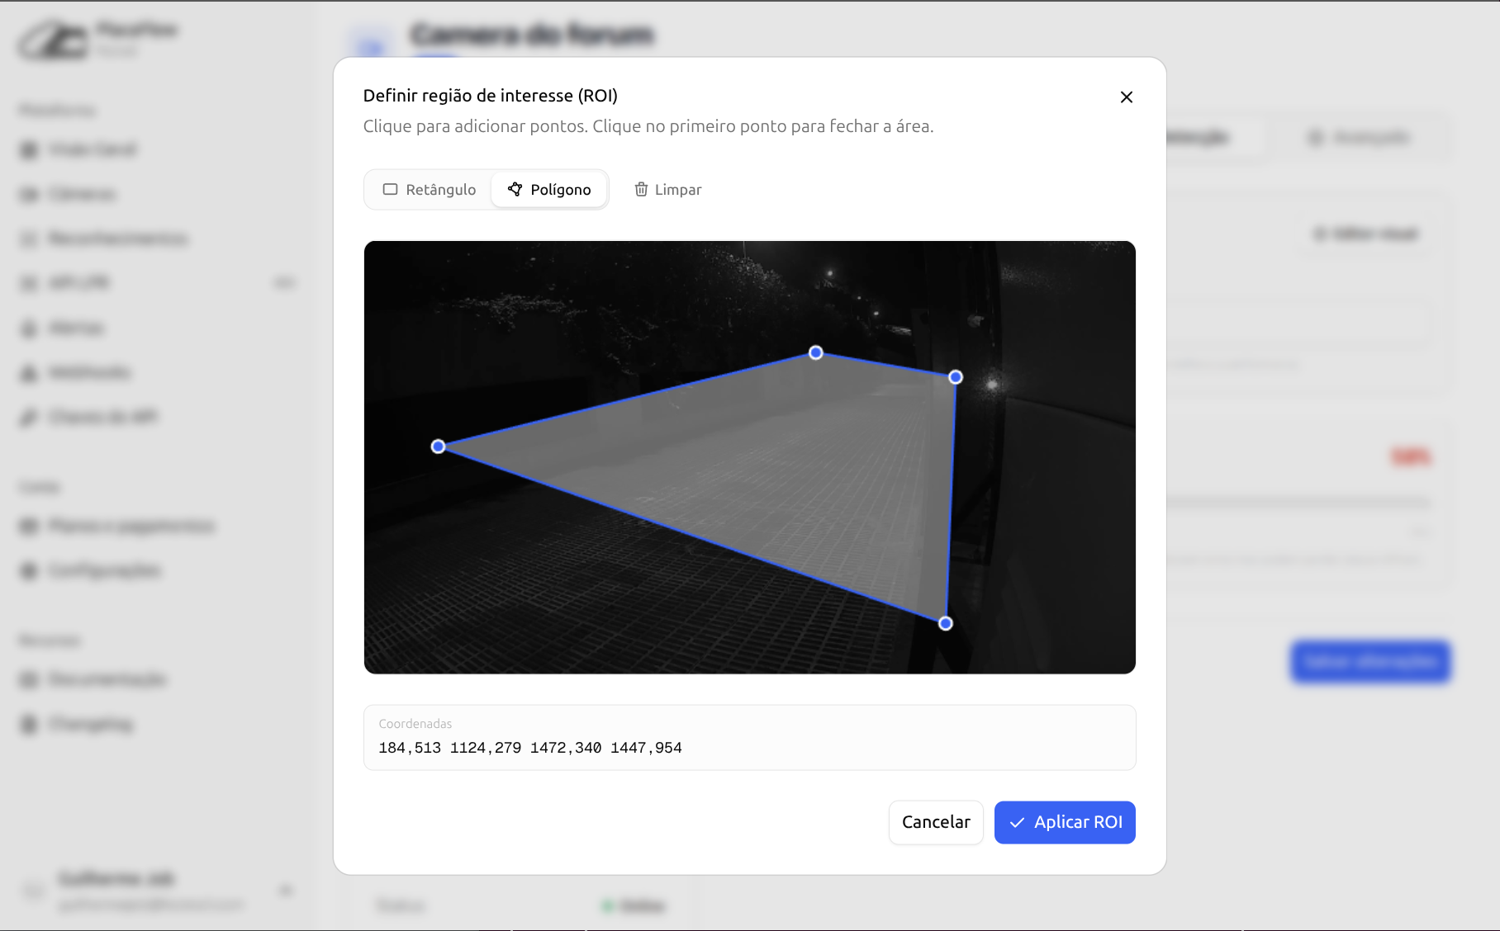Click the Configurações gear icon in sidebar
The width and height of the screenshot is (1500, 931).
pyautogui.click(x=29, y=571)
